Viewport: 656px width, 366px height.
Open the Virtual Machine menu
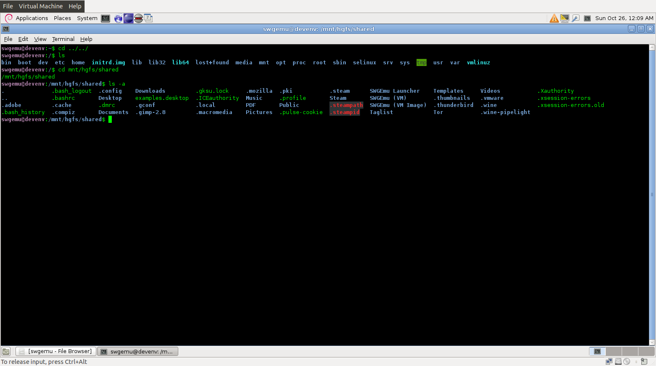coord(41,6)
